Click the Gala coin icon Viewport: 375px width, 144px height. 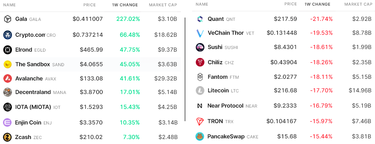pyautogui.click(x=8, y=19)
